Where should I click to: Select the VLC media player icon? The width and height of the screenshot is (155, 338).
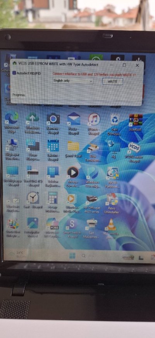111,229
